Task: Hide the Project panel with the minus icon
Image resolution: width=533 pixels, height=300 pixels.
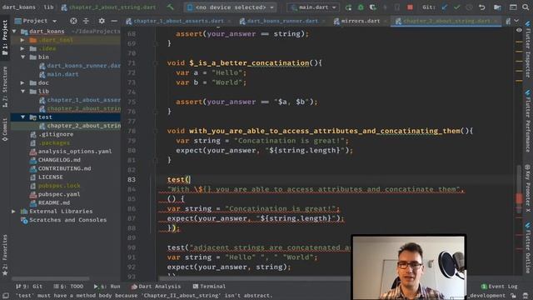Action: (x=114, y=21)
